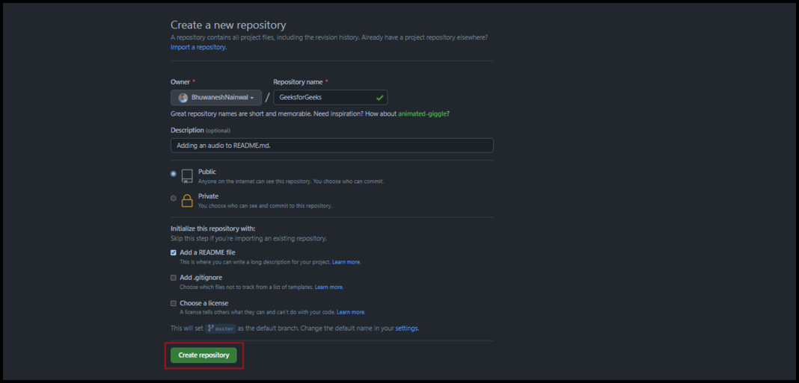Click Learn more link for README file
799x383 pixels.
346,262
